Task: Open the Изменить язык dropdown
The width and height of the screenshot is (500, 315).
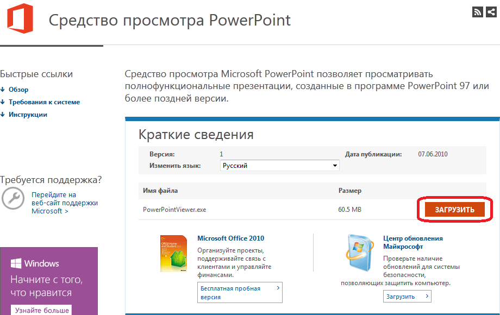Action: pyautogui.click(x=280, y=166)
